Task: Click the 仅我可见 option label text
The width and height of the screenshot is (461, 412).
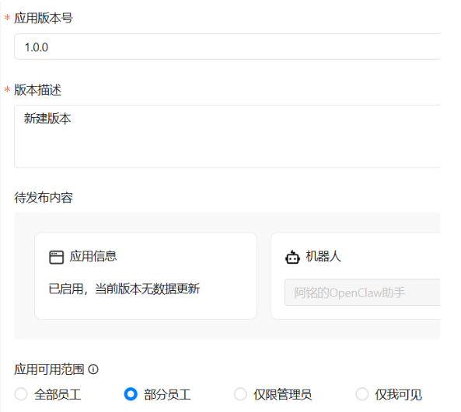Action: pyautogui.click(x=398, y=394)
